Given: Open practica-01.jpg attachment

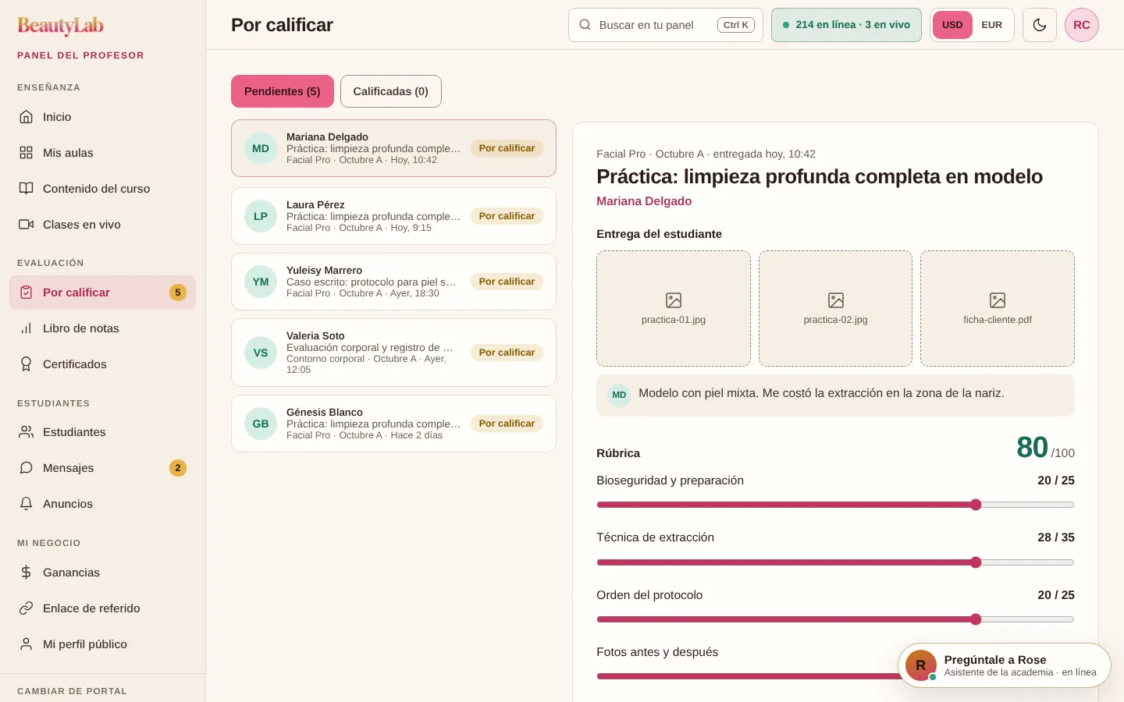Looking at the screenshot, I should click(674, 309).
